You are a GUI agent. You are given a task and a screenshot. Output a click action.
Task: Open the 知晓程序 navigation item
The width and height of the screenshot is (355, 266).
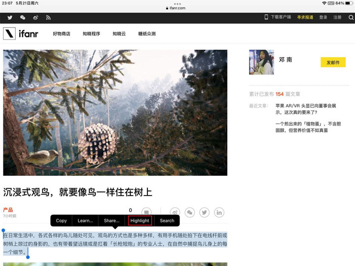click(x=92, y=33)
